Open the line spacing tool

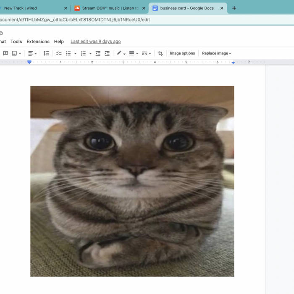coord(46,53)
